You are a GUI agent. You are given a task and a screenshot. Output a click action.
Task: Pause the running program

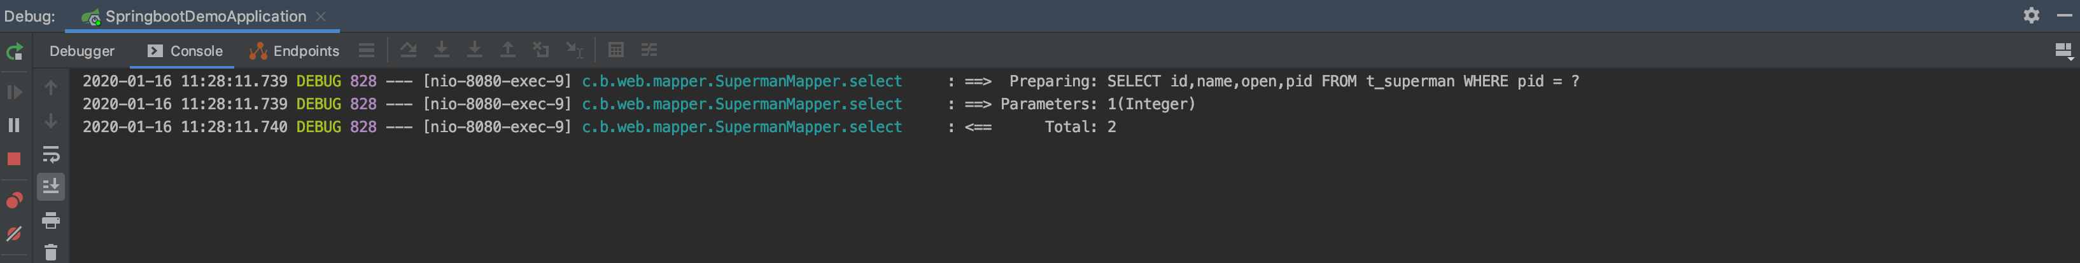click(15, 125)
